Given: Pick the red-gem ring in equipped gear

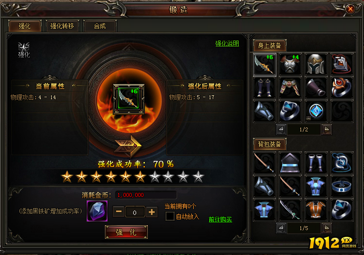Looking at the screenshot, I should tap(342, 87).
